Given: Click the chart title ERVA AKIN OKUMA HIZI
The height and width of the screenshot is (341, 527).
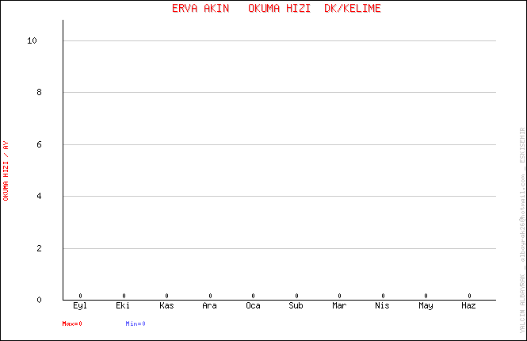Looking at the screenshot, I should [276, 9].
